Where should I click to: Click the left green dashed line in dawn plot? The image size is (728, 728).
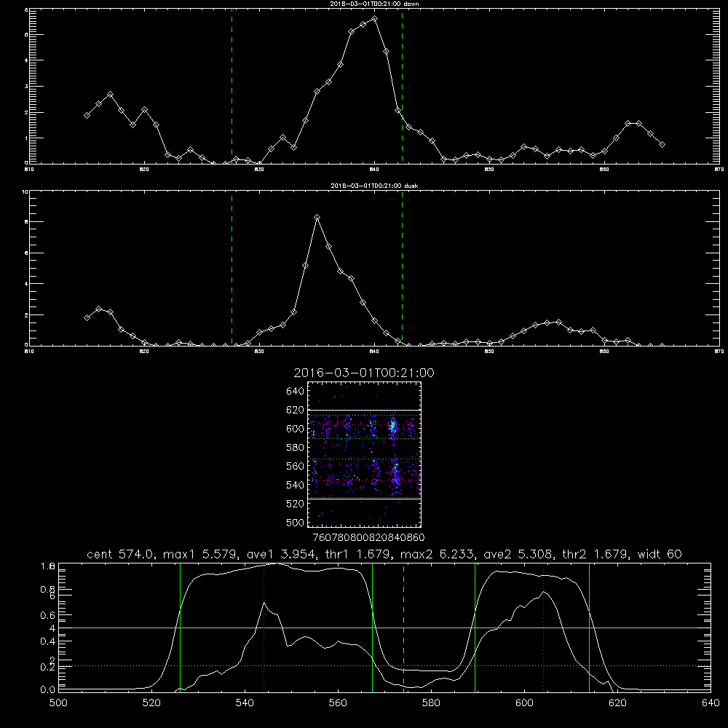(232, 86)
